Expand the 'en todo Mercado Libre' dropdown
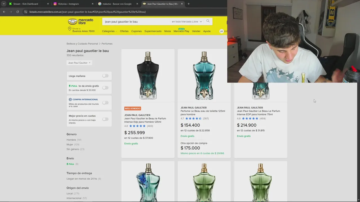 [x=187, y=22]
